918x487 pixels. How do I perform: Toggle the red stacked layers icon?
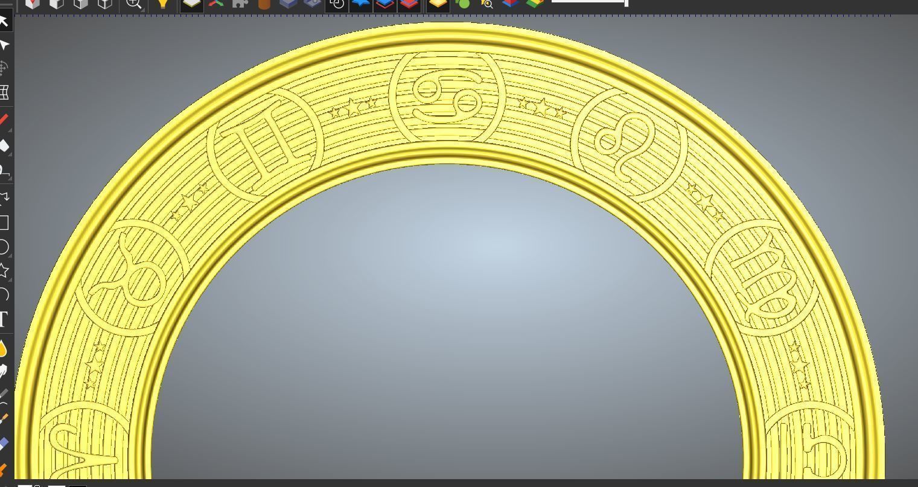click(409, 5)
